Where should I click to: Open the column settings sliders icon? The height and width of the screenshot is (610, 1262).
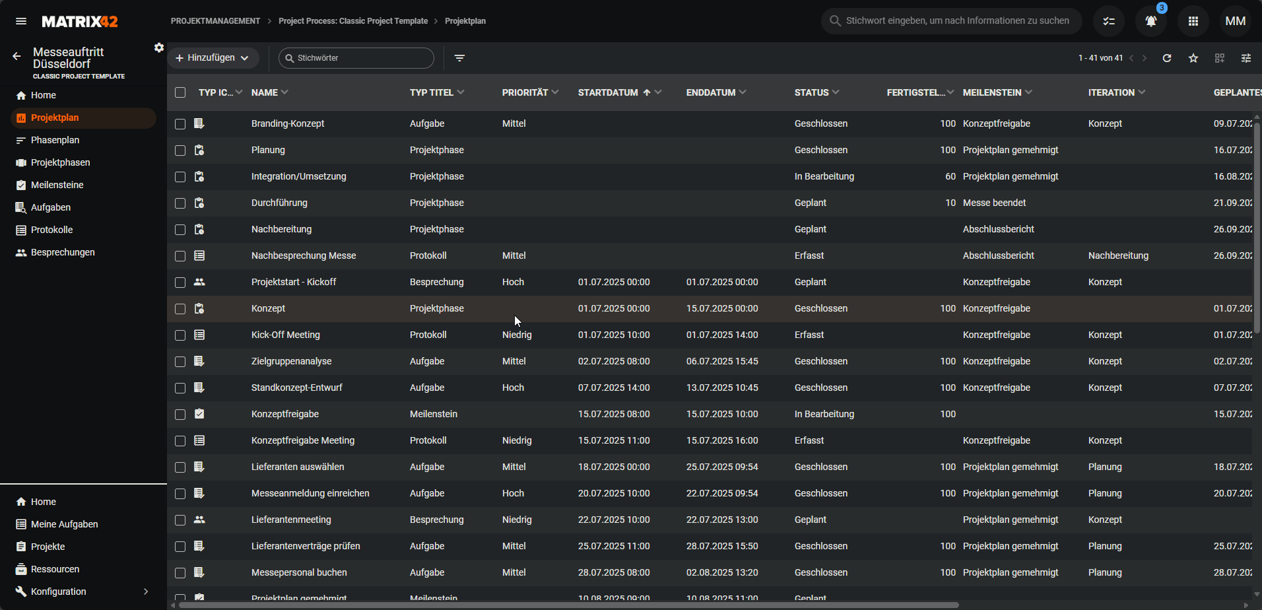[1246, 58]
